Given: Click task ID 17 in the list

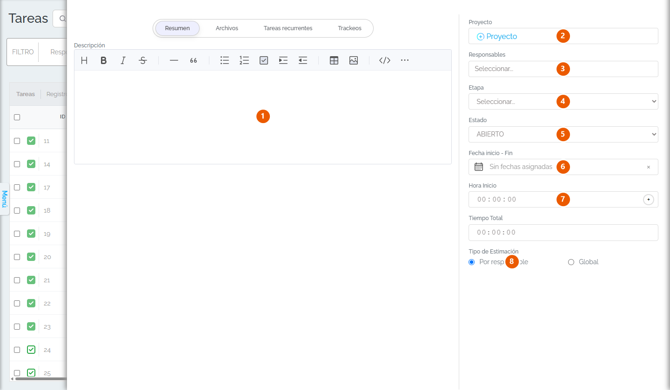Looking at the screenshot, I should (47, 188).
